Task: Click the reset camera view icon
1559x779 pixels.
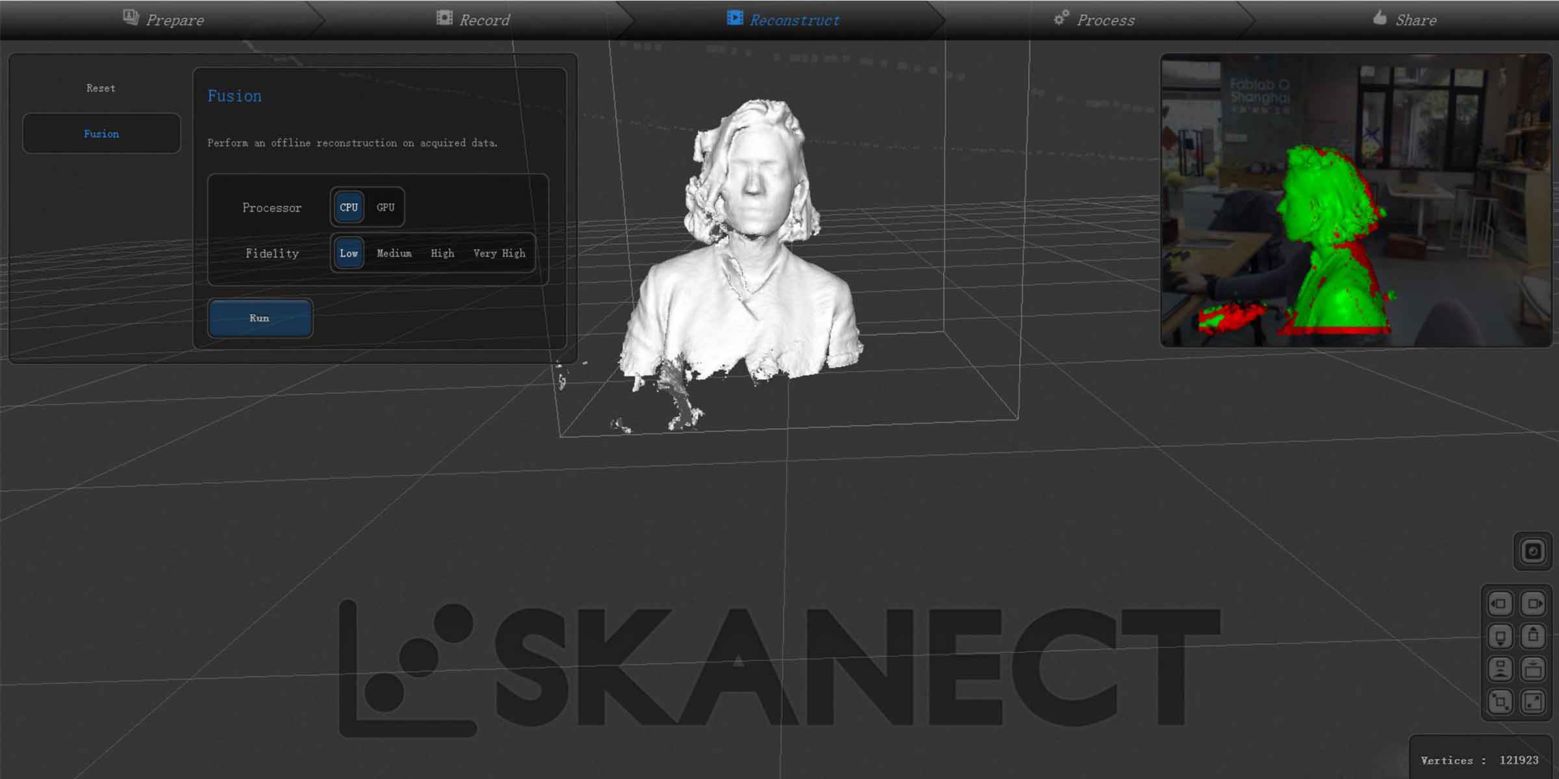Action: (1533, 552)
